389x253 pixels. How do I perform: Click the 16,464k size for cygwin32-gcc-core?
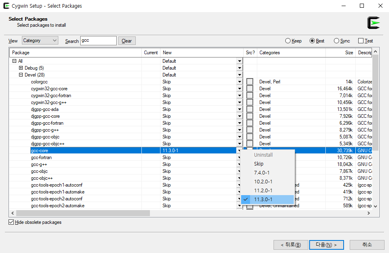pos(345,89)
